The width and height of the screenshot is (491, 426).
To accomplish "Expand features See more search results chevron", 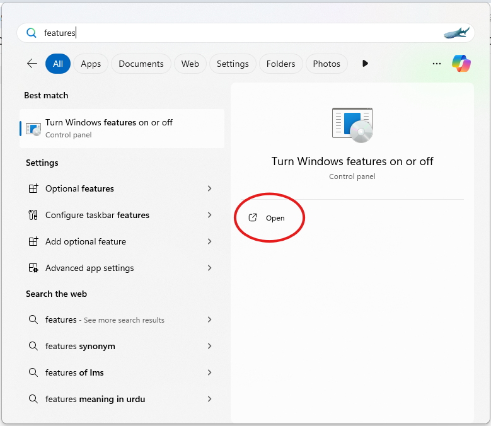I will pyautogui.click(x=209, y=319).
